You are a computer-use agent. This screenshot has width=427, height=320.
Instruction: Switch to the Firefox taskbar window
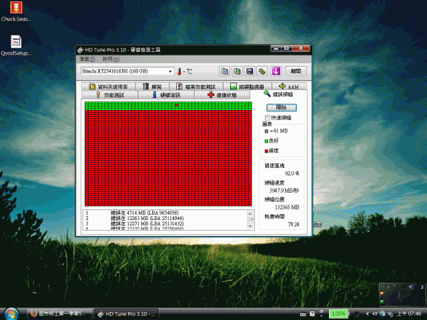click(59, 314)
